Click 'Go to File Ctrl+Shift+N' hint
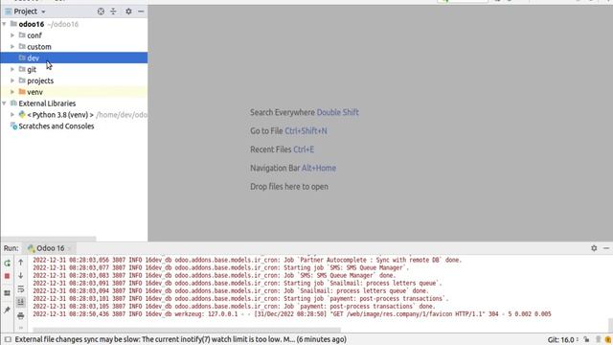This screenshot has height=345, width=613. click(x=288, y=130)
